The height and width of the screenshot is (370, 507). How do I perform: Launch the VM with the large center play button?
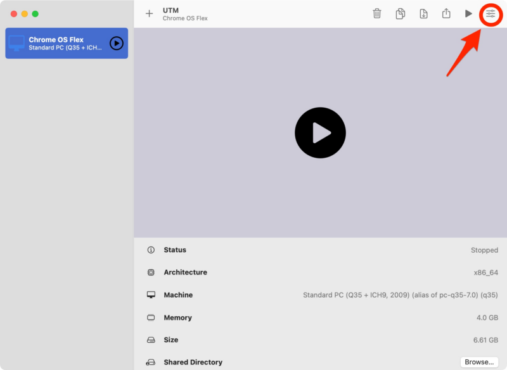click(320, 133)
